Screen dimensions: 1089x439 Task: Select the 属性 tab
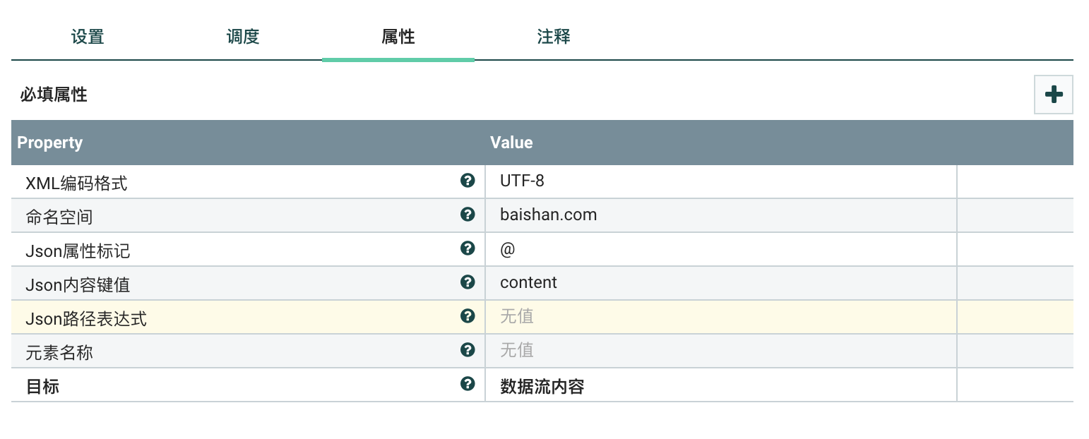(x=398, y=37)
